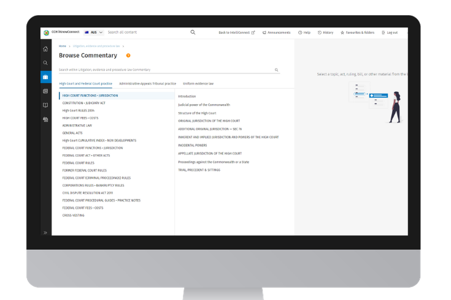Open the Home icon in the sidebar
Viewport: 451px width, 300px height.
pyautogui.click(x=45, y=49)
